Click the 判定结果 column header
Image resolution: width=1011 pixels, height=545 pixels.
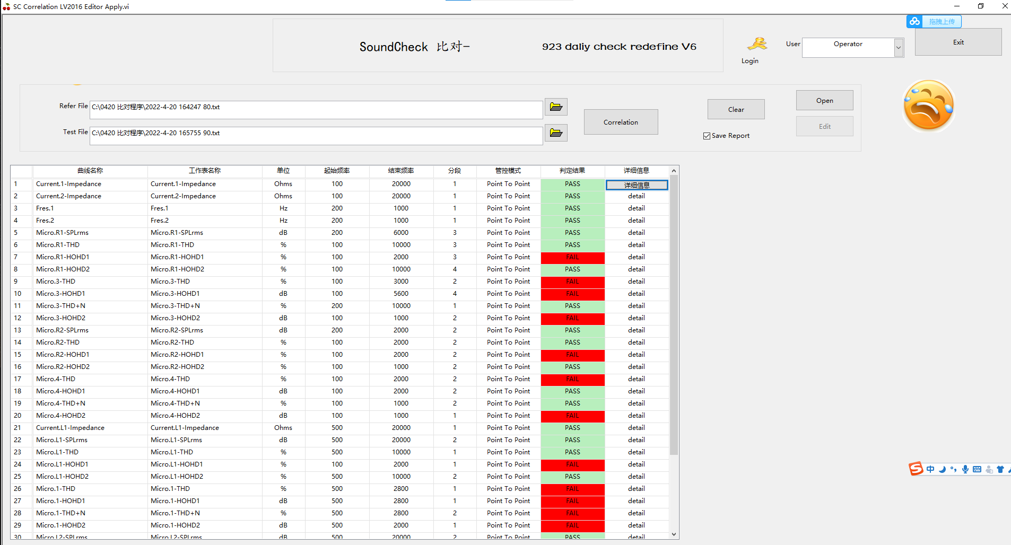[x=572, y=171]
